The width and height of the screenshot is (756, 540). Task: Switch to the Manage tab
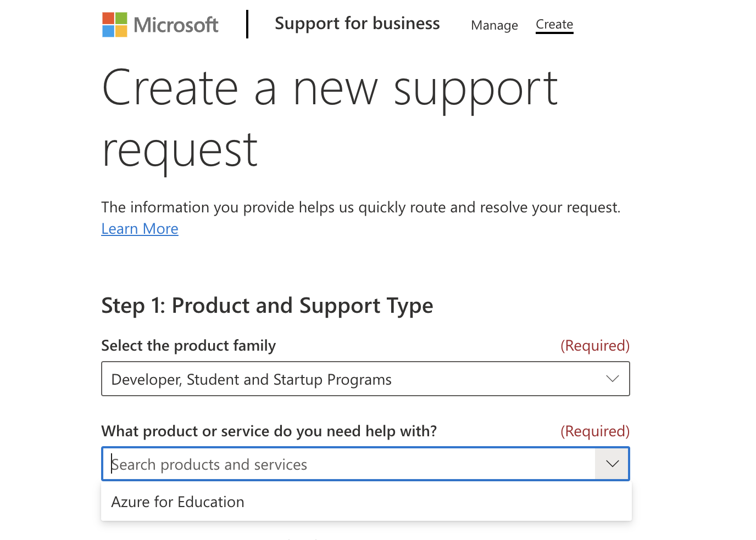(494, 25)
